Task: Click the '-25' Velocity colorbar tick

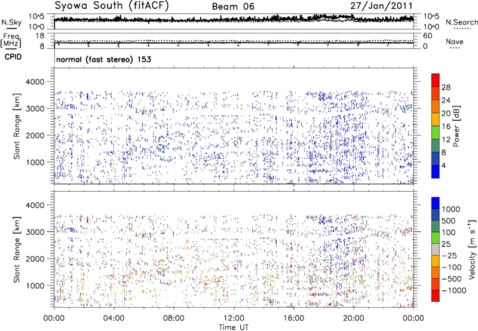Action: pyautogui.click(x=449, y=255)
